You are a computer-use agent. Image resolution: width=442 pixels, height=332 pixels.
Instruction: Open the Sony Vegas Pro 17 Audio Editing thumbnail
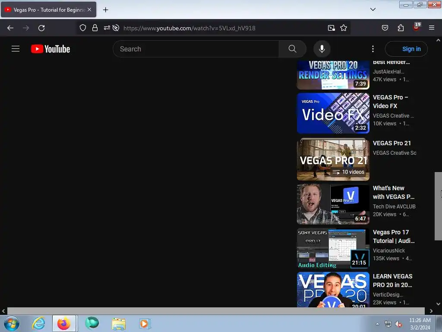tap(333, 249)
